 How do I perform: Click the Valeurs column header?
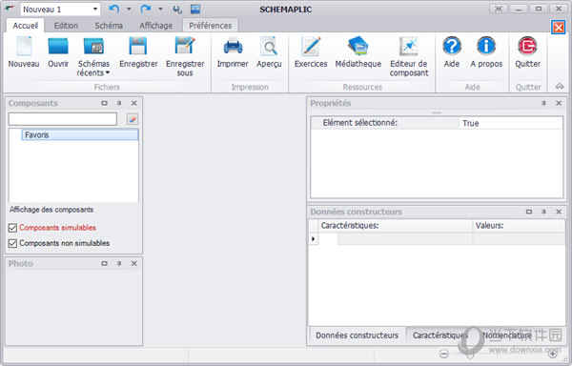pos(519,226)
